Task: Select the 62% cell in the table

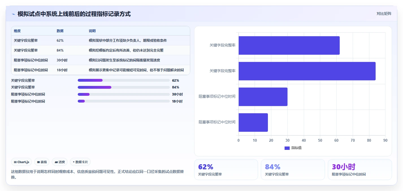Action: [x=60, y=41]
